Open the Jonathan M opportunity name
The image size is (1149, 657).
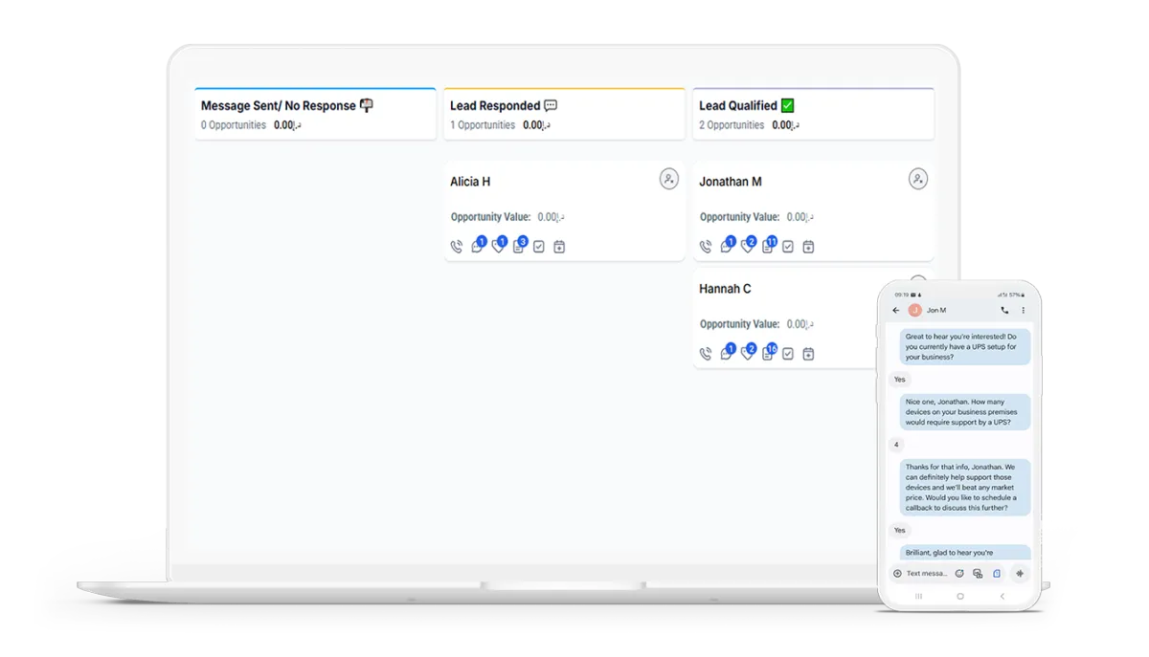click(731, 182)
